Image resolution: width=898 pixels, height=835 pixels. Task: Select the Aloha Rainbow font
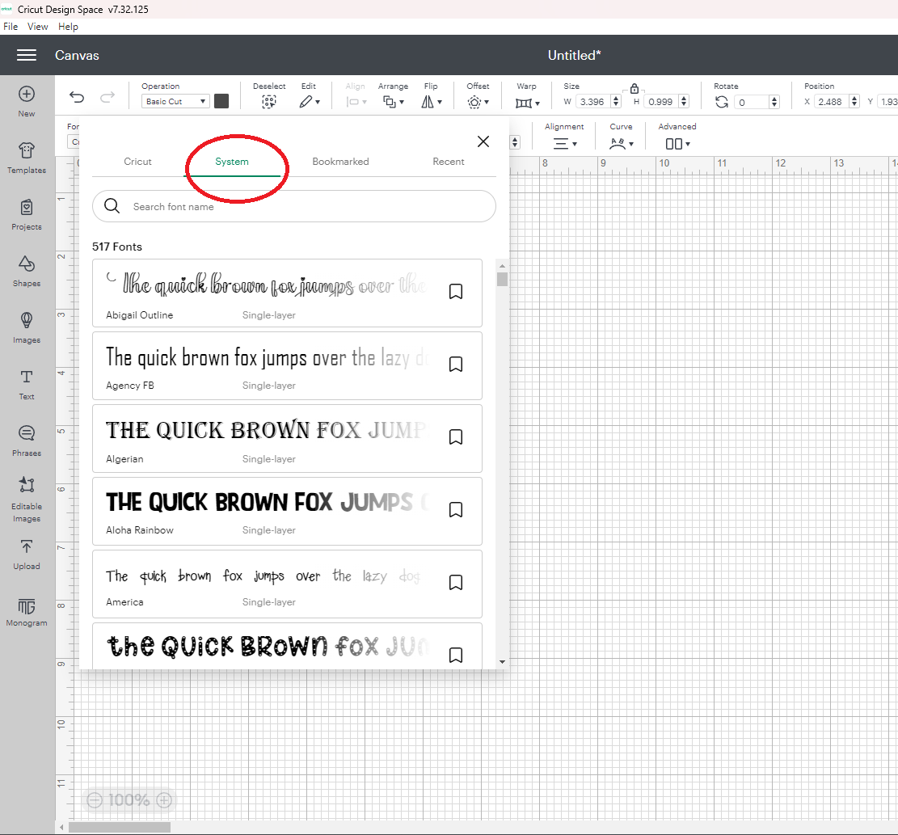point(287,512)
